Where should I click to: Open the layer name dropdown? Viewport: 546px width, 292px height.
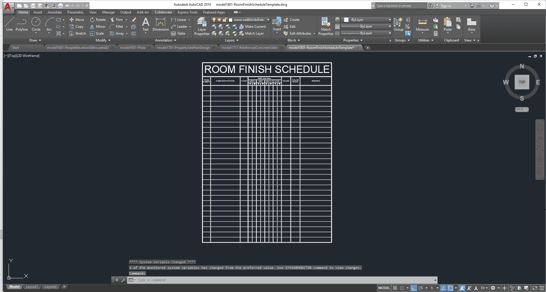[x=268, y=20]
